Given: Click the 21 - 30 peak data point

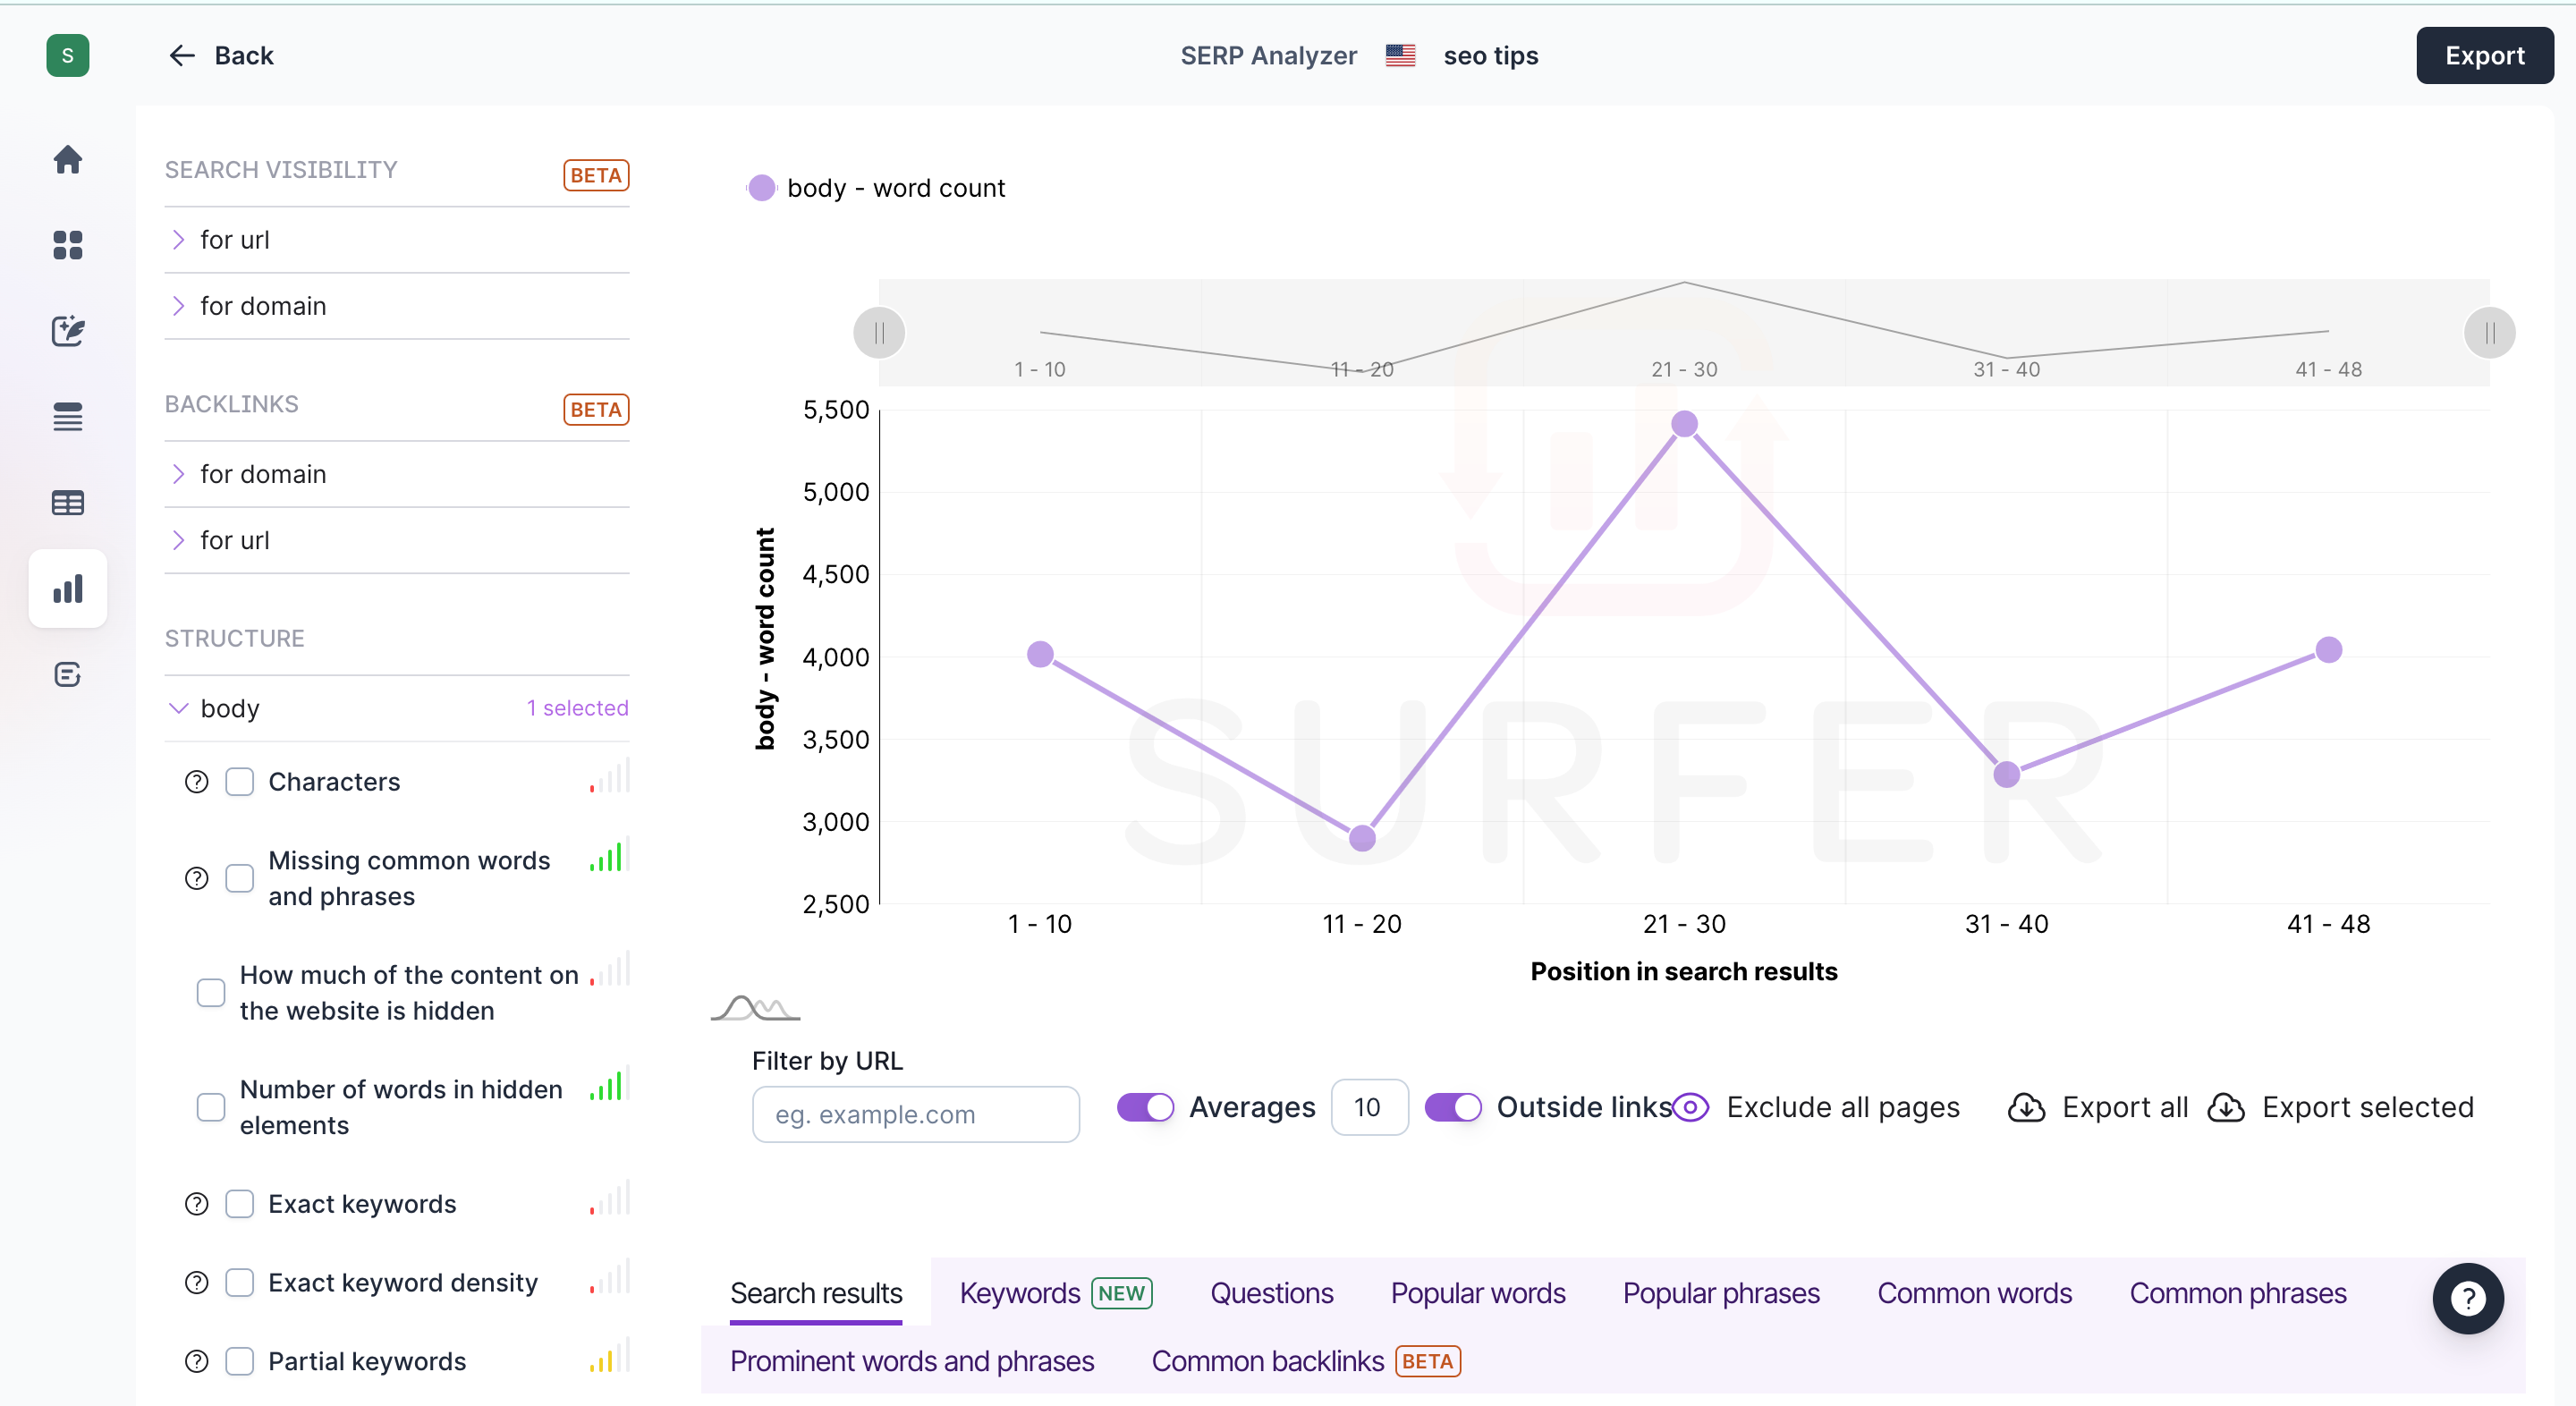Looking at the screenshot, I should [x=1684, y=424].
